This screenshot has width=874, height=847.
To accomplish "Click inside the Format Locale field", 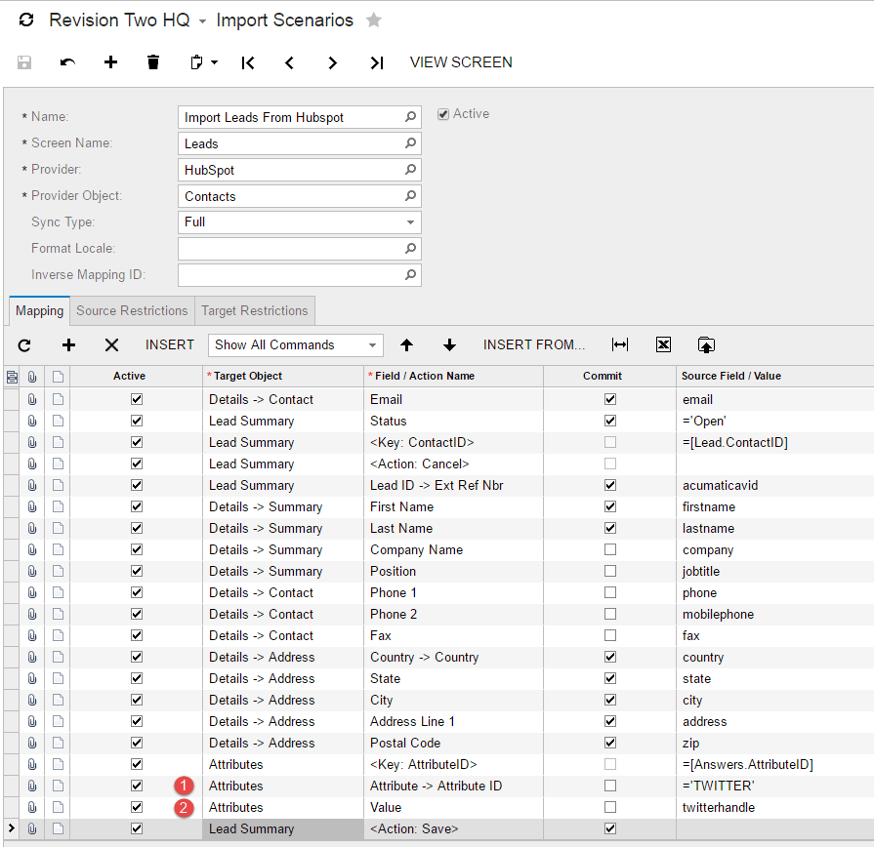I will point(293,248).
